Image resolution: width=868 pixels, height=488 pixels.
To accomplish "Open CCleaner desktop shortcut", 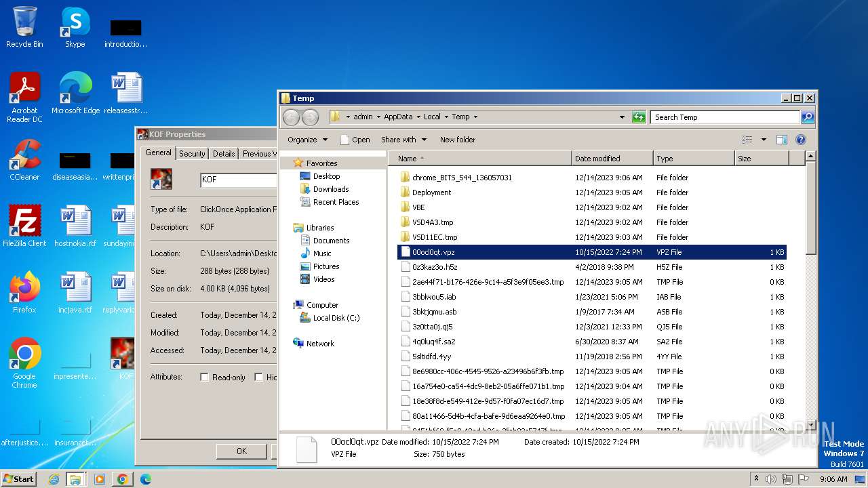I will [24, 159].
